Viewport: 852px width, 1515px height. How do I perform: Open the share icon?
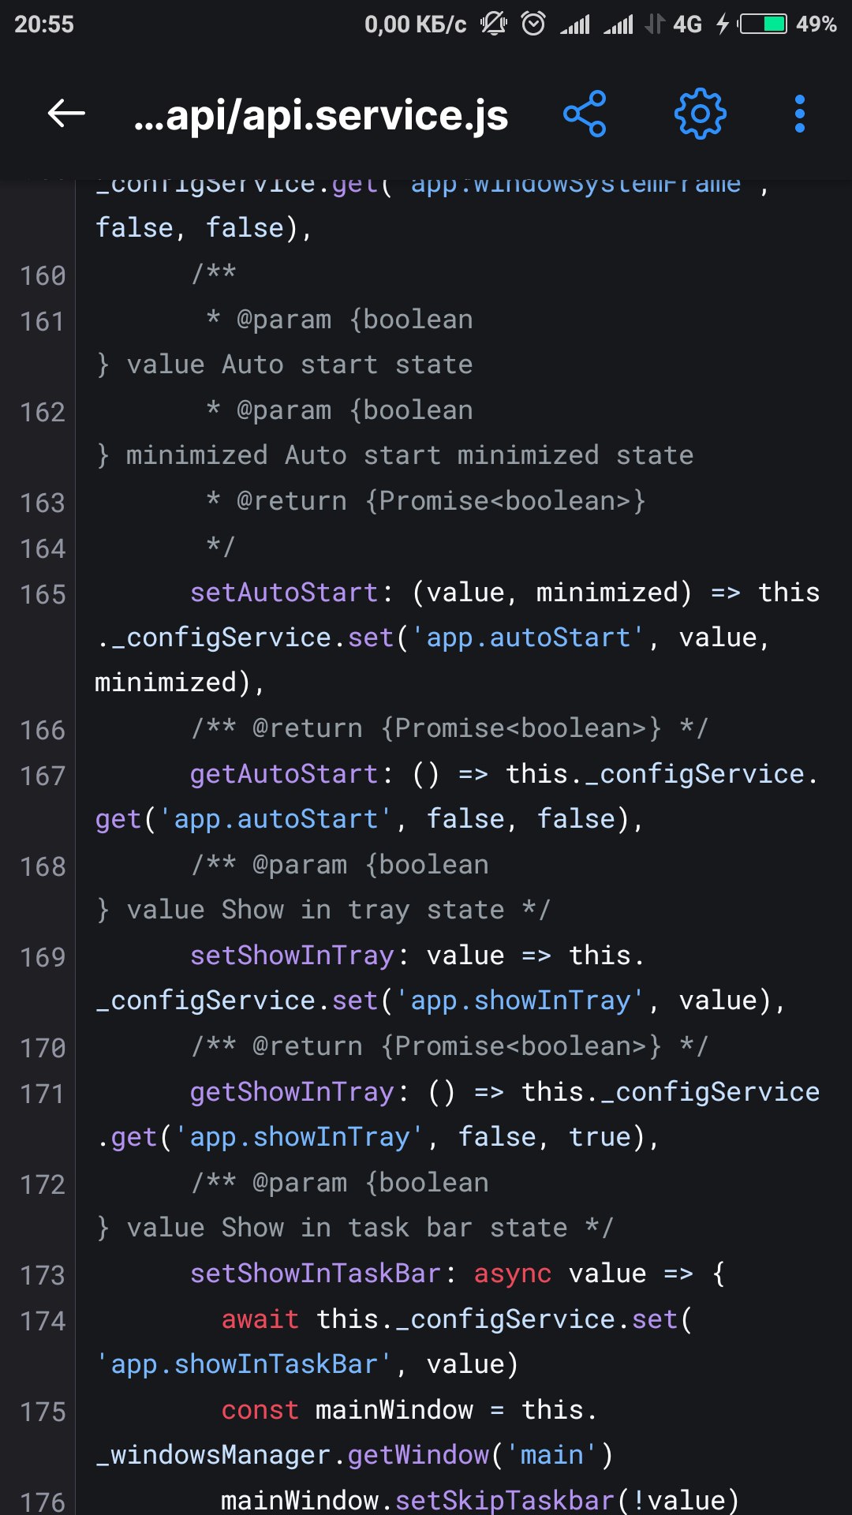coord(585,114)
